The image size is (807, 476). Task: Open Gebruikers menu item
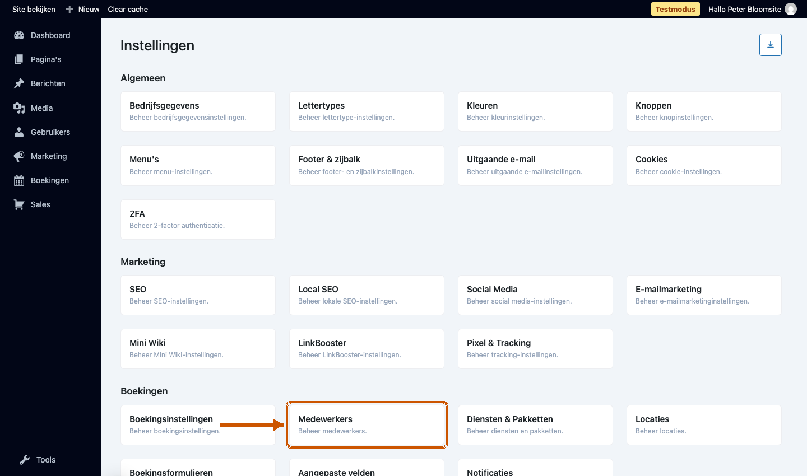point(50,132)
